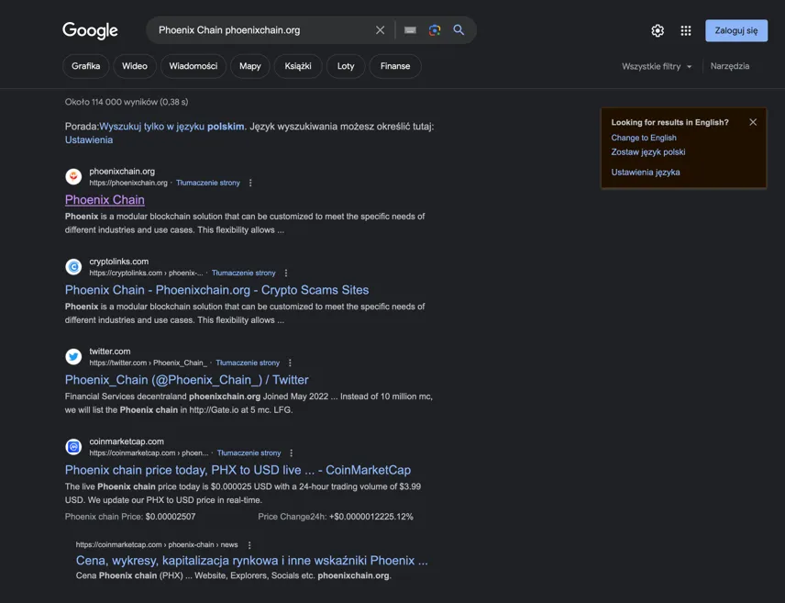Click the 'https://twitter.com › Phoenix_Chain_' URL text
Viewport: 785px width, 603px height.
149,363
